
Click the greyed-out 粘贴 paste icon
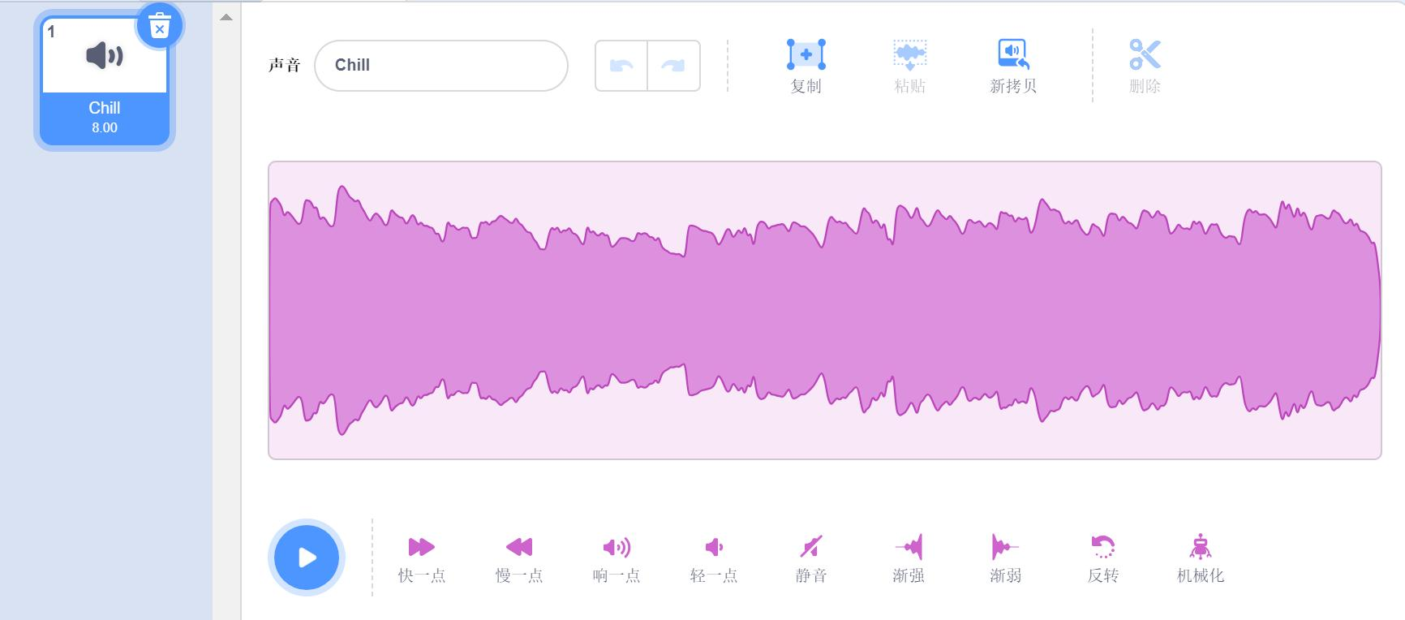tap(909, 56)
